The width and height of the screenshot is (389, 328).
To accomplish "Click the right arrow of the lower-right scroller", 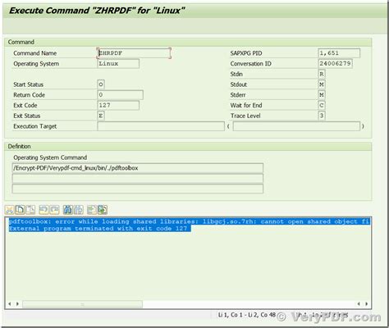I will (366, 303).
